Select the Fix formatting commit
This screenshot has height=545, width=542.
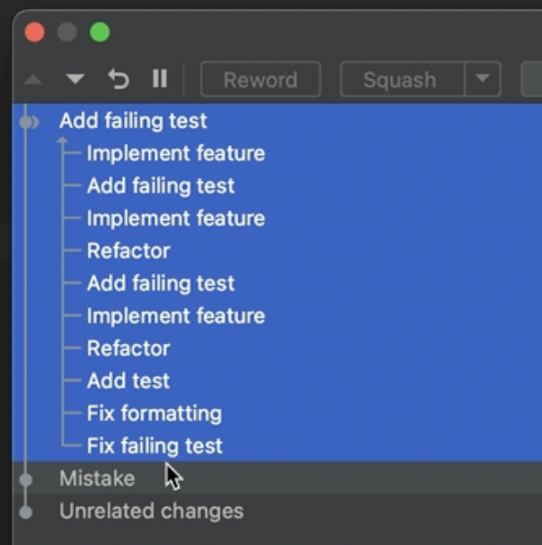click(154, 413)
